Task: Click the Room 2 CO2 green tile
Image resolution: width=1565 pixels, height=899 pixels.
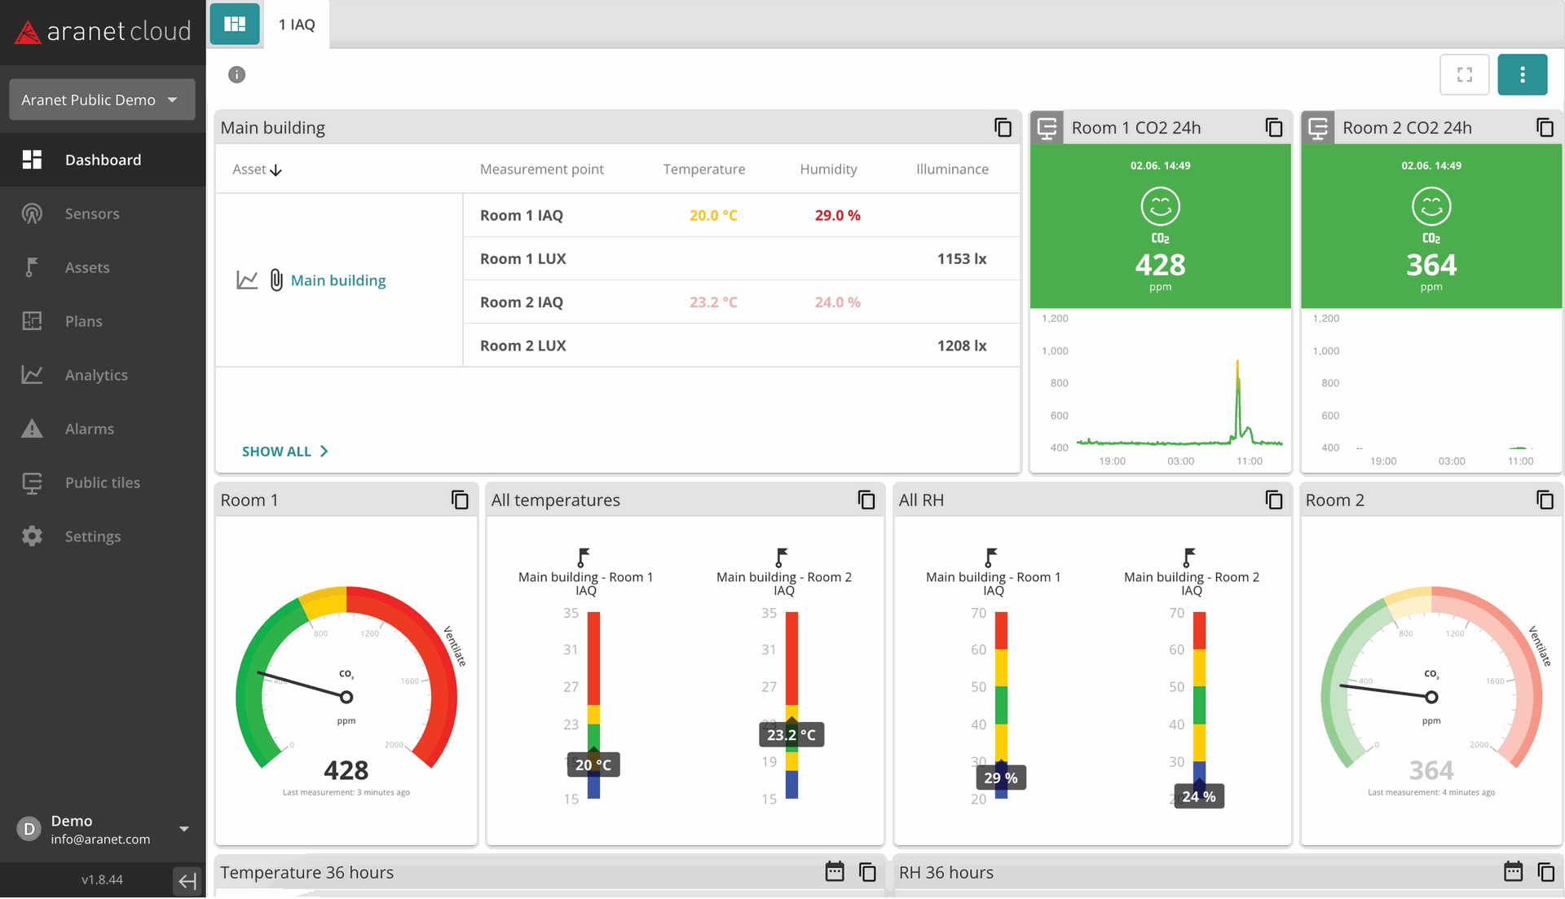Action: (x=1431, y=227)
